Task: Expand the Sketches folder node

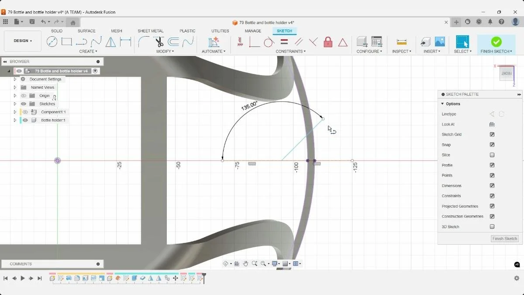Action: click(15, 104)
